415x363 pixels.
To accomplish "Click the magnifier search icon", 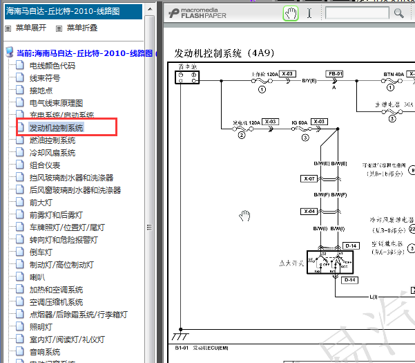I will [x=398, y=13].
